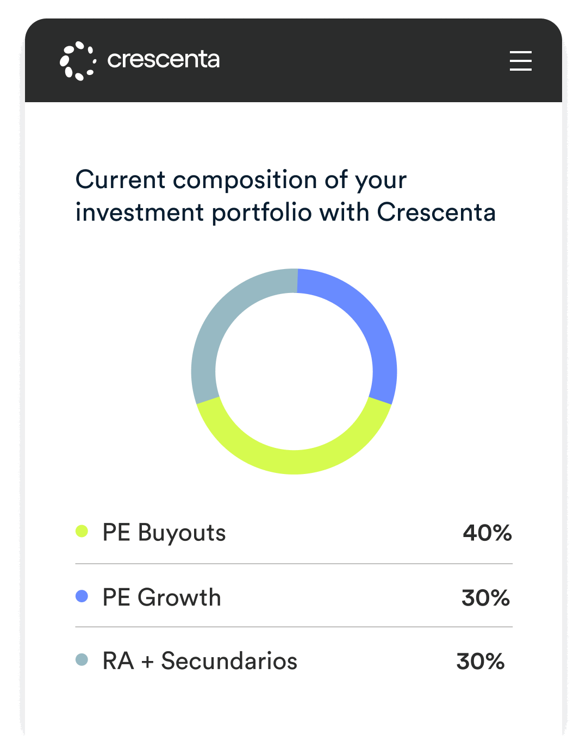Open the hamburger menu icon
This screenshot has height=736, width=586.
(x=520, y=60)
